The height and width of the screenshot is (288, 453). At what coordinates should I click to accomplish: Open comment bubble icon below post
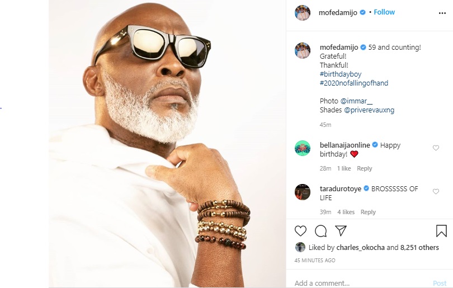coord(320,231)
